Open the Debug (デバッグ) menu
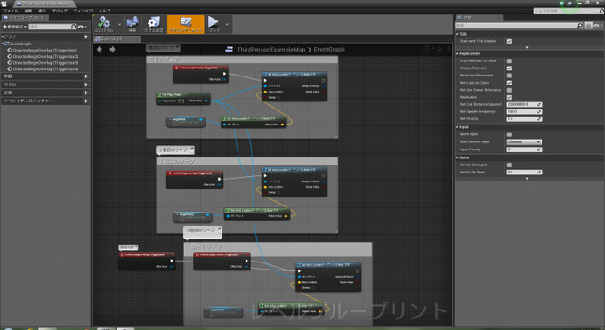This screenshot has height=330, width=605. click(60, 11)
